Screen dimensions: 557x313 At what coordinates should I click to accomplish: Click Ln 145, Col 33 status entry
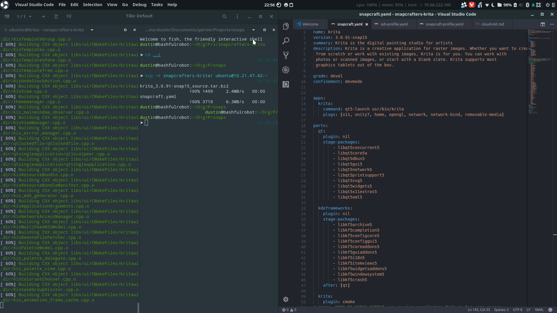[479, 310]
